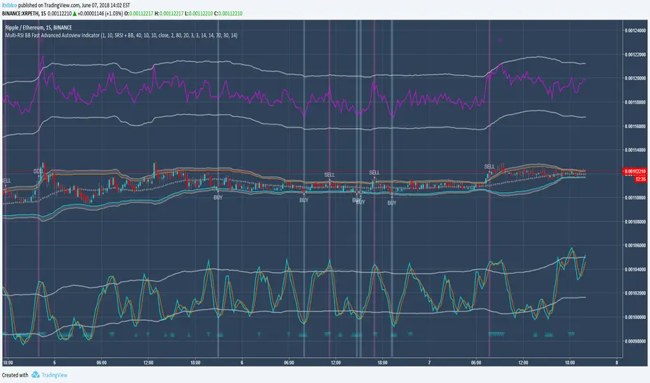Click the 0.00106000 price axis label
The image size is (650, 383).
coord(635,246)
